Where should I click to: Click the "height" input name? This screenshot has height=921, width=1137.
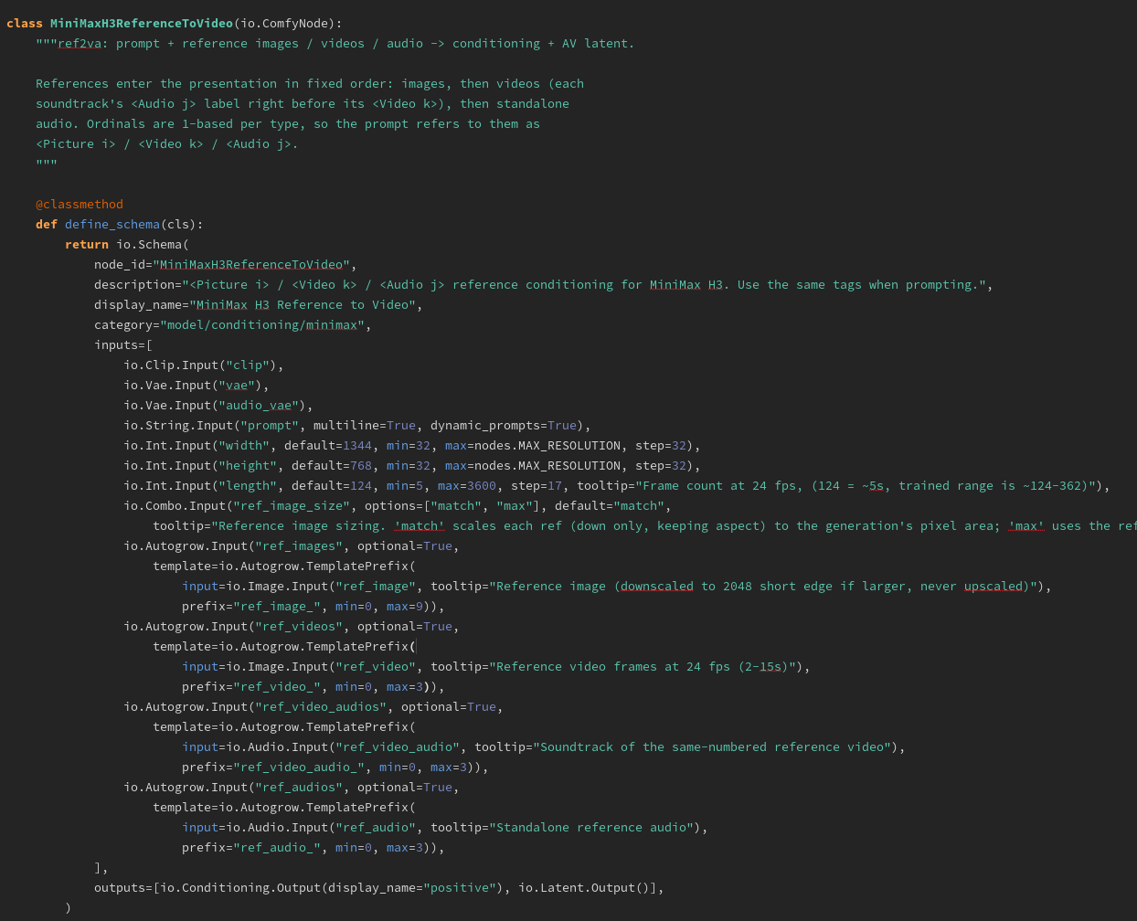point(248,465)
